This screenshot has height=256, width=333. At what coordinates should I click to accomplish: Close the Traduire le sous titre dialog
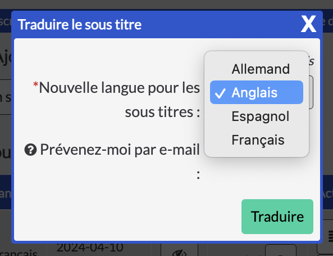pos(309,24)
